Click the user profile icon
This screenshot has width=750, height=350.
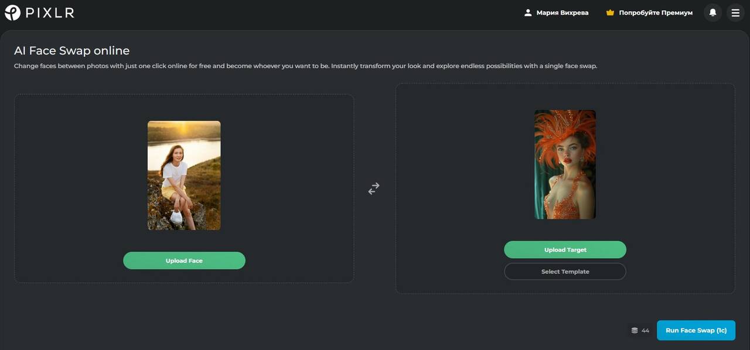tap(528, 12)
